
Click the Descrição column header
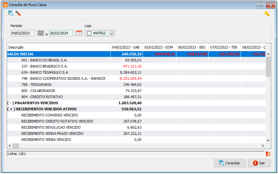click(x=59, y=47)
